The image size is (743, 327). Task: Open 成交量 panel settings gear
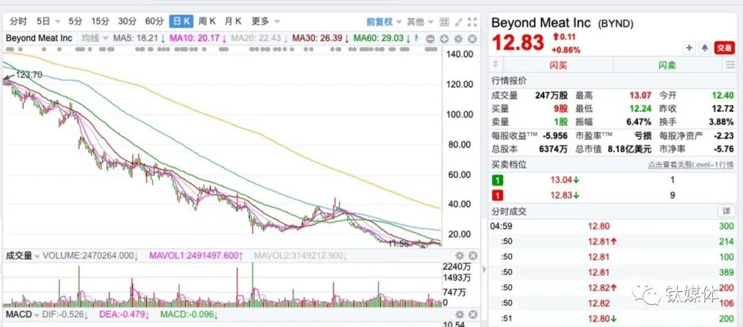(460, 256)
